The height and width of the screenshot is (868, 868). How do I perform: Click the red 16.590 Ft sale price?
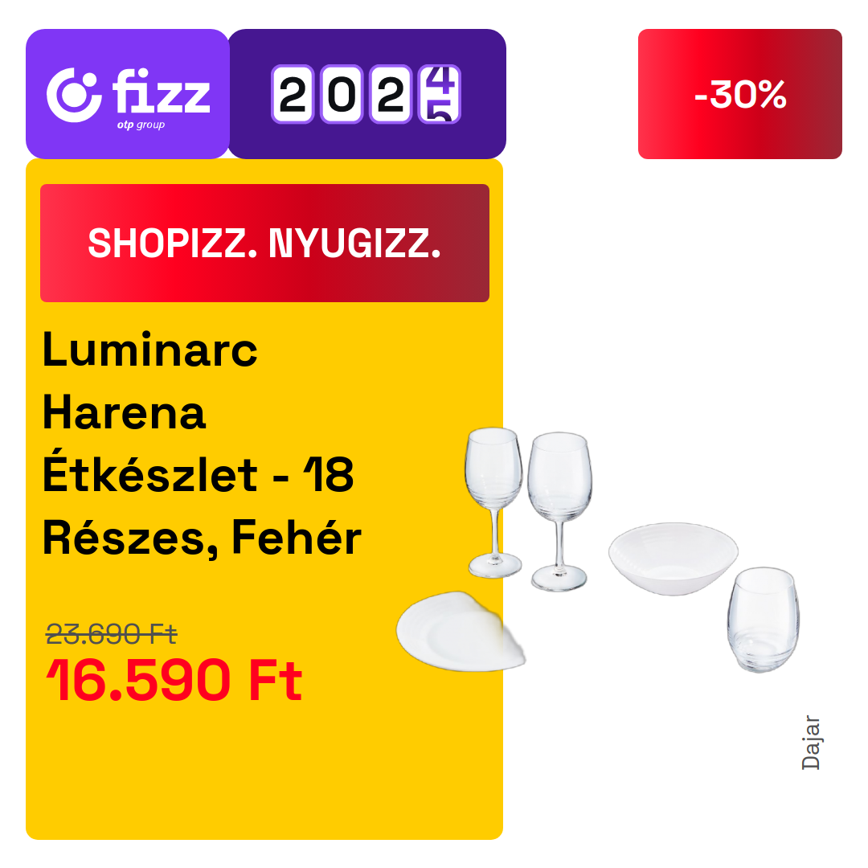click(174, 680)
